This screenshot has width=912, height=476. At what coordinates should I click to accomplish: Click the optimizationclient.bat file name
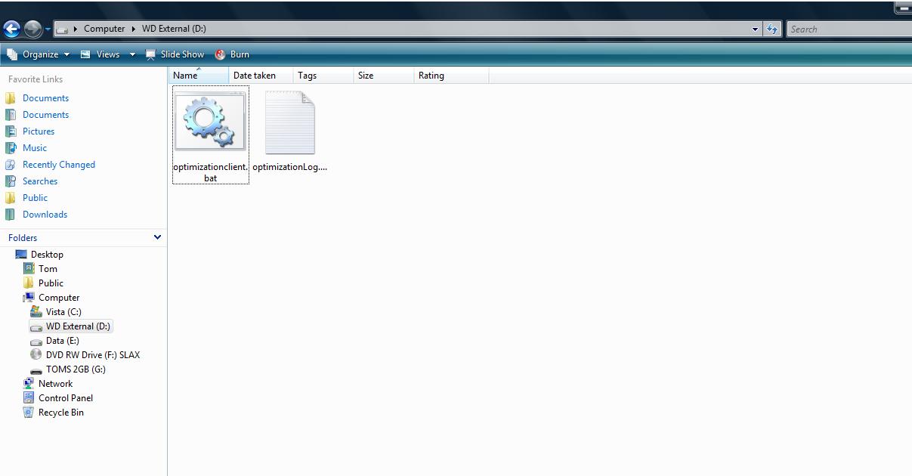click(x=211, y=172)
